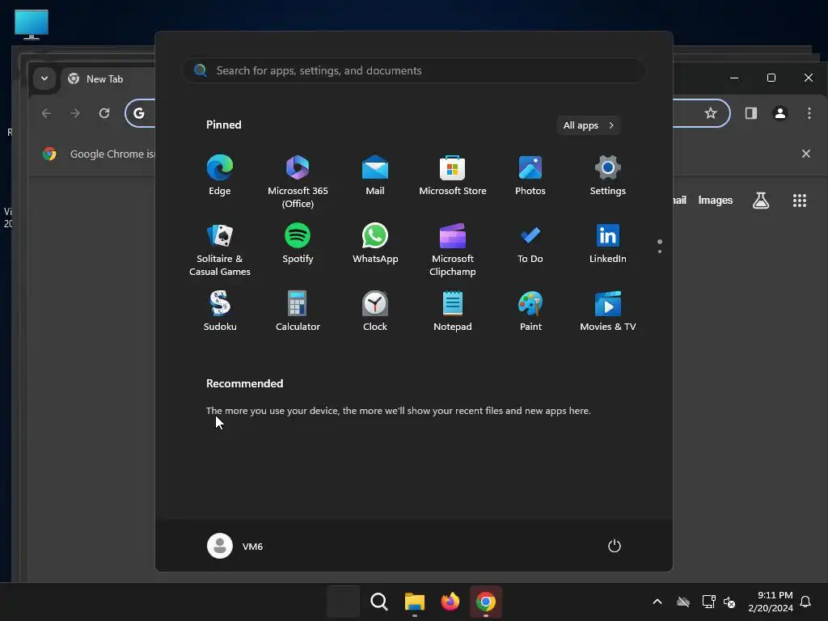Open the Google apps grid
Image resolution: width=828 pixels, height=621 pixels.
click(800, 201)
